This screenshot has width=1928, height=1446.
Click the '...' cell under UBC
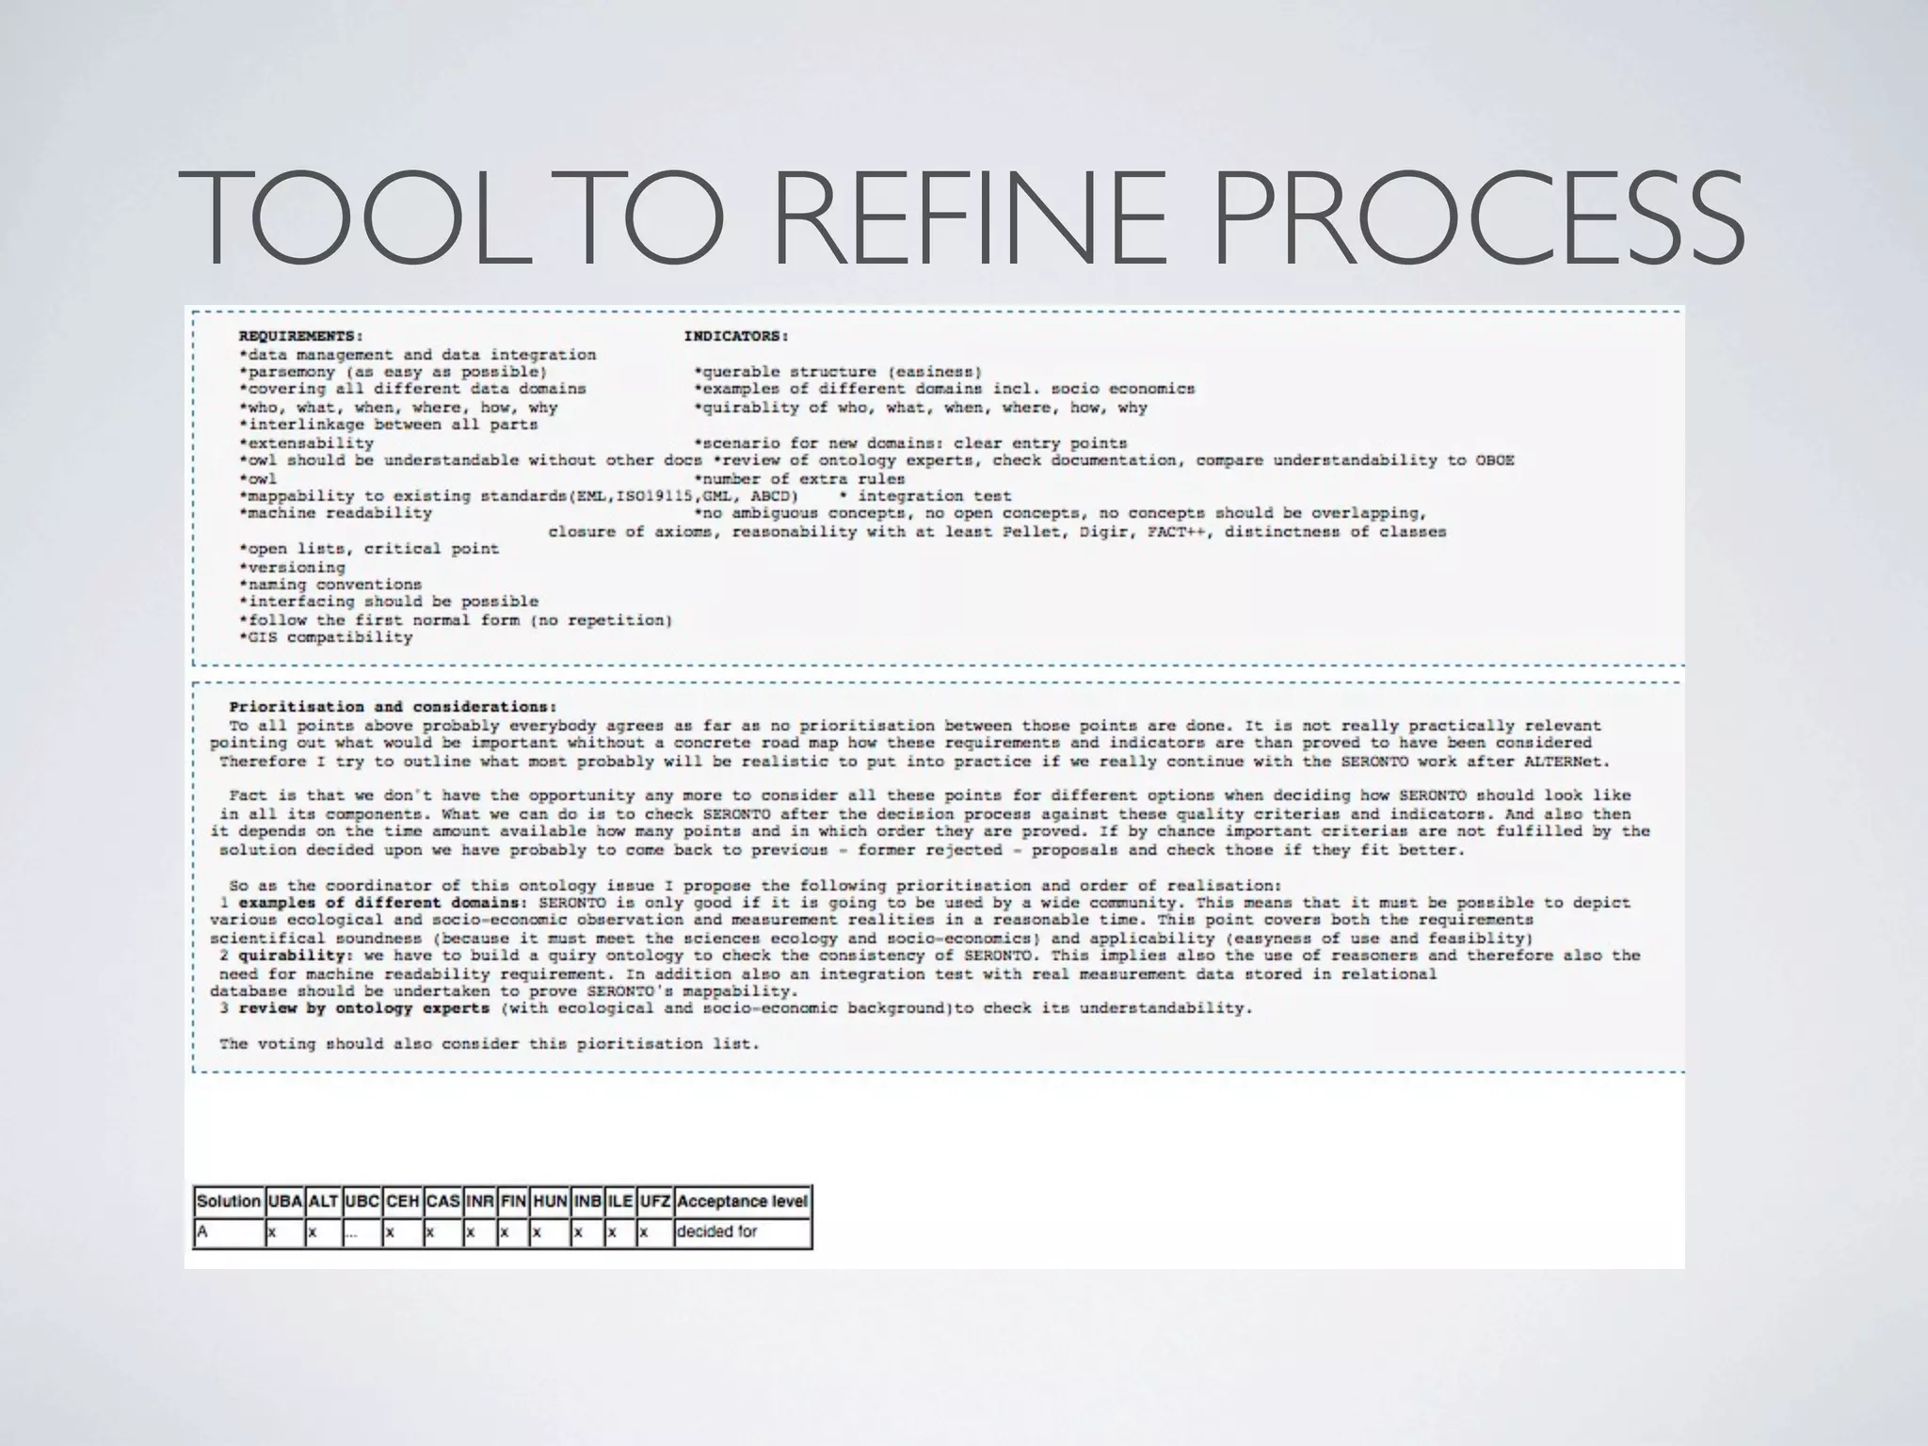tap(362, 1232)
